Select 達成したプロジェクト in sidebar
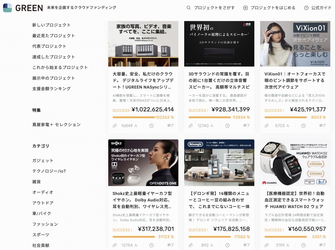 [54, 57]
